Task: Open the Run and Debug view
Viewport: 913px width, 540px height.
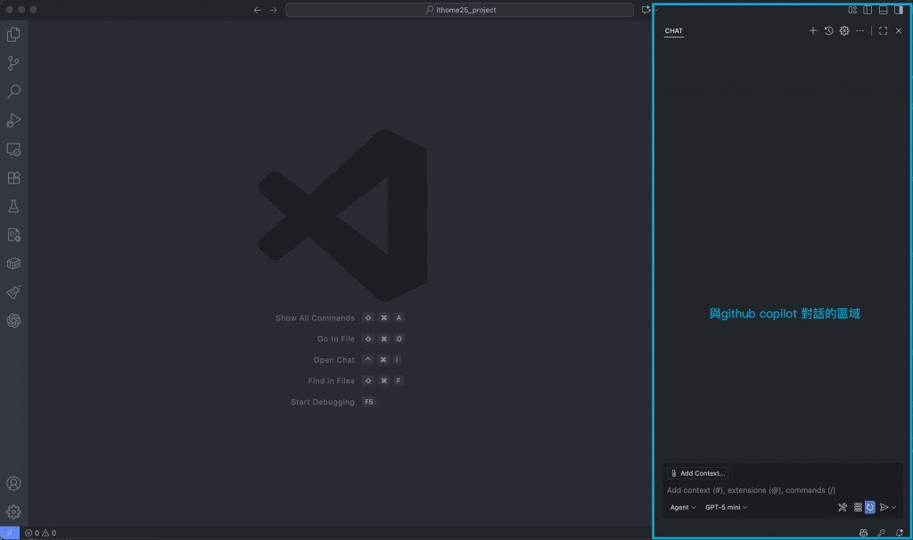Action: pos(13,120)
